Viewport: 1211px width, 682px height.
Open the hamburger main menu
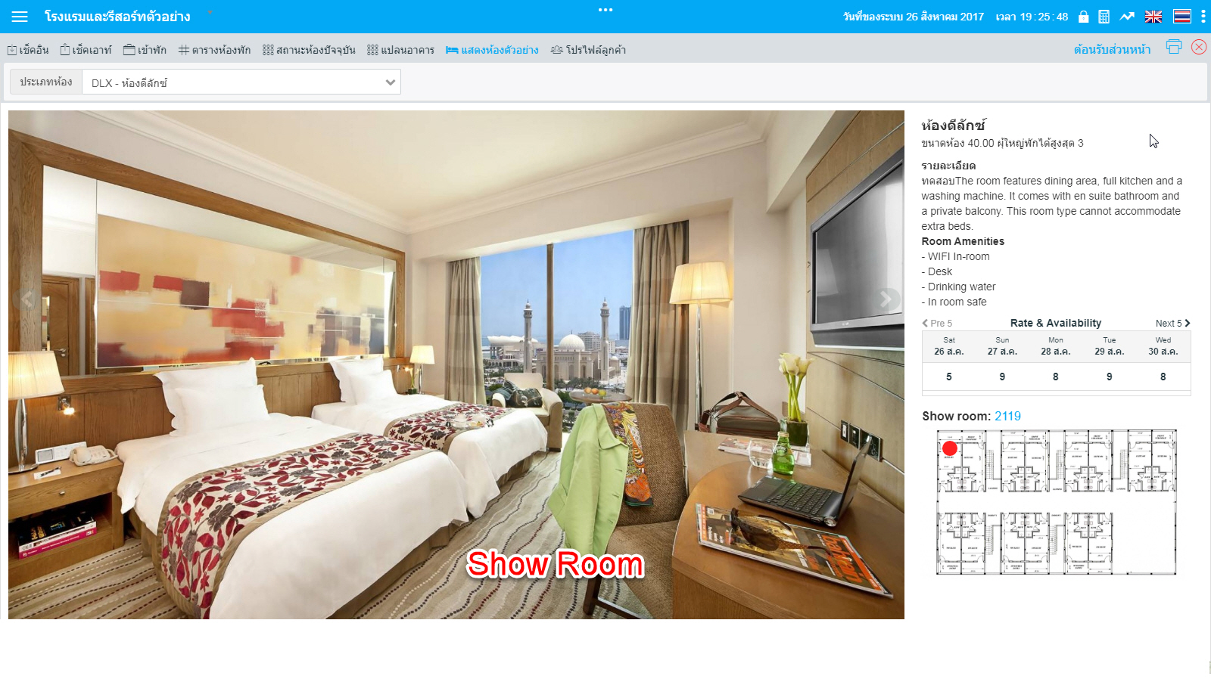click(x=20, y=17)
